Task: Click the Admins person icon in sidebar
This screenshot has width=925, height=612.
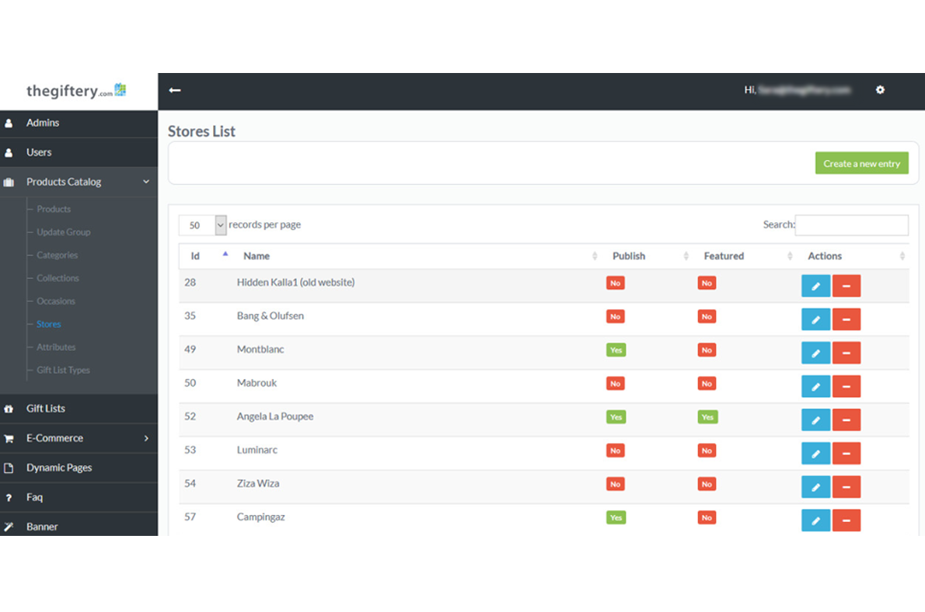Action: (x=9, y=123)
